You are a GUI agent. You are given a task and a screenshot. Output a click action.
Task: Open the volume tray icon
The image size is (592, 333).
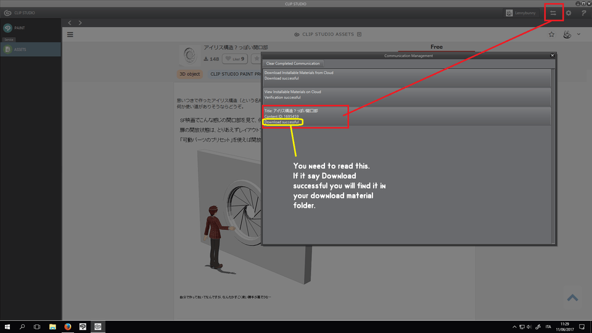click(529, 327)
